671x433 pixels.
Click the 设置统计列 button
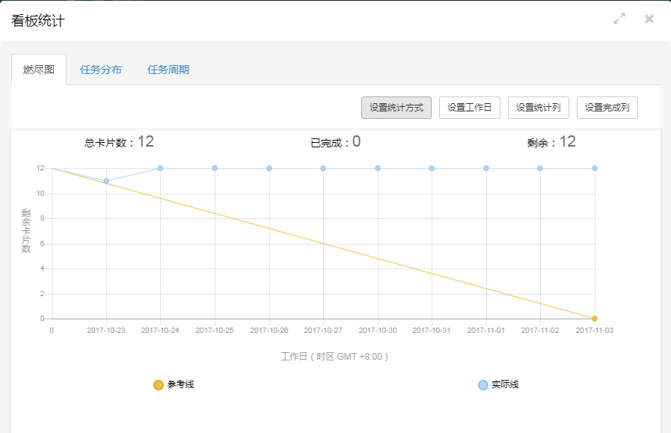pos(539,108)
